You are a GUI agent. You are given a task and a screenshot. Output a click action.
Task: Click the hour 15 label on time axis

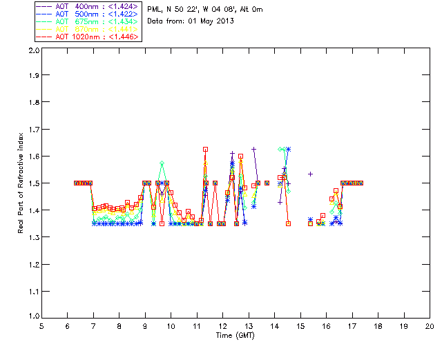click(x=300, y=326)
